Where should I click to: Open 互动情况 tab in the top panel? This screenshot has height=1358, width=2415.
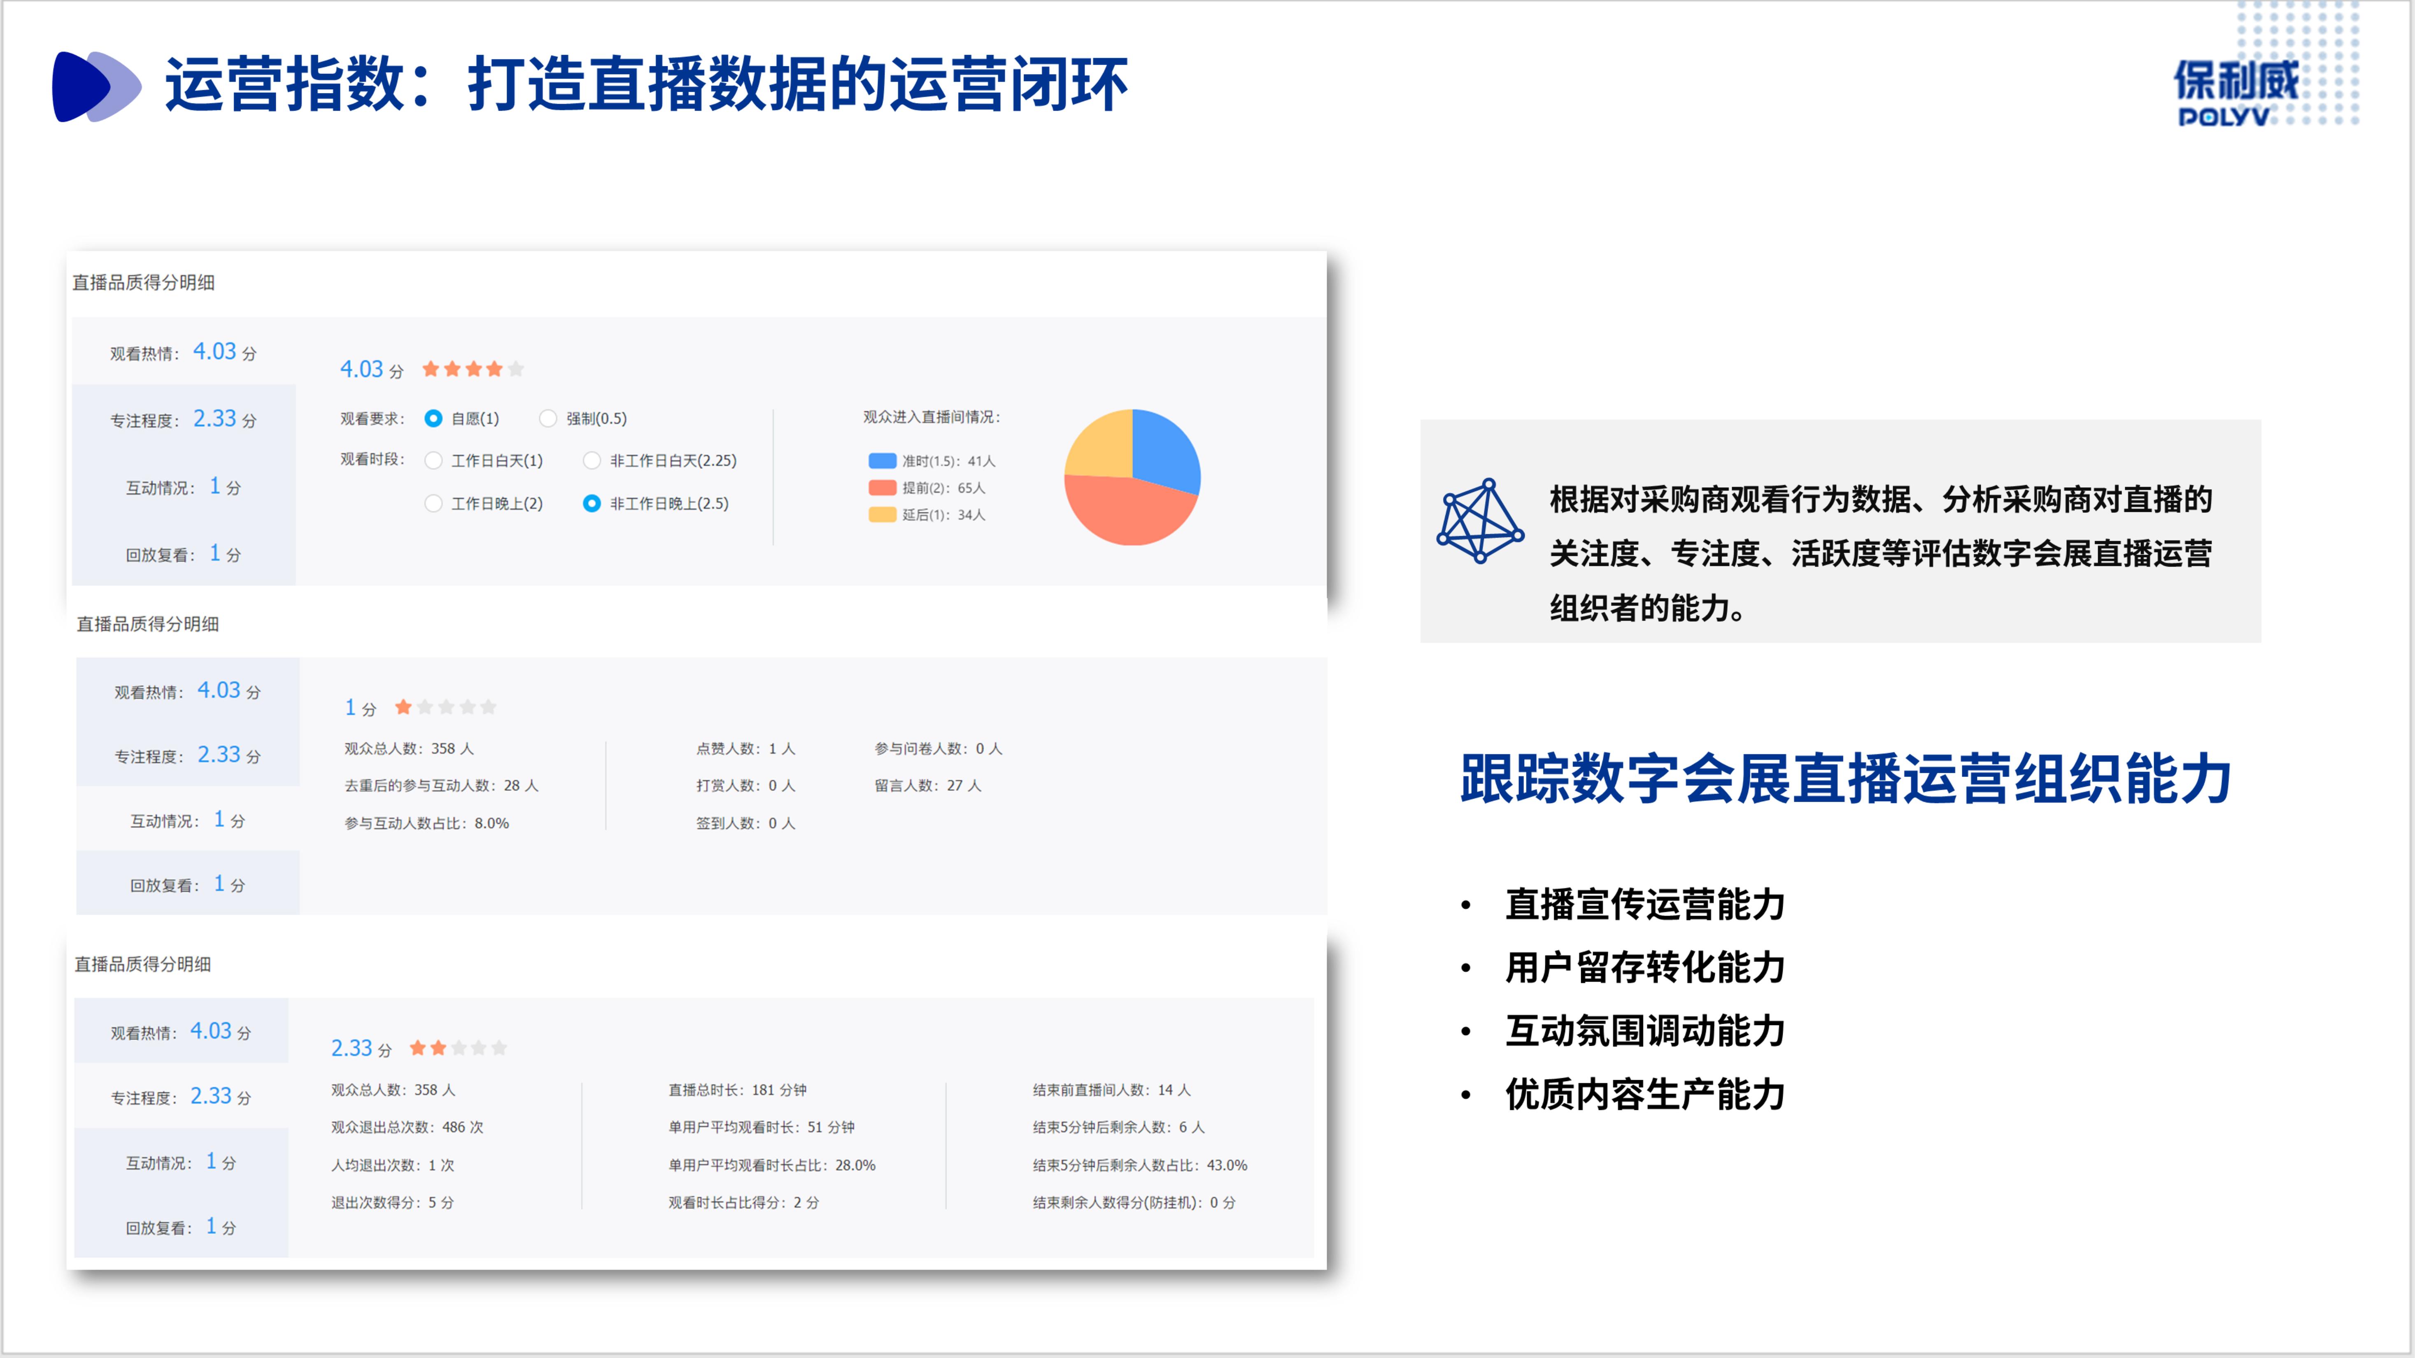[x=184, y=486]
